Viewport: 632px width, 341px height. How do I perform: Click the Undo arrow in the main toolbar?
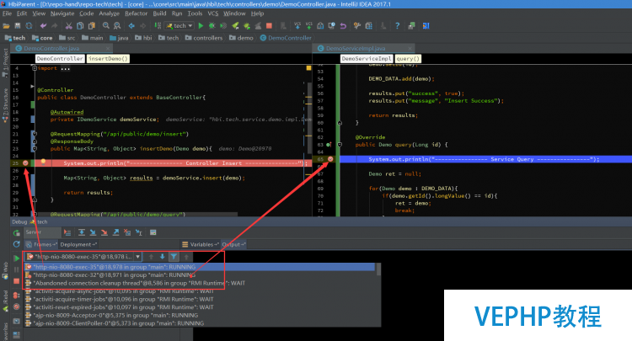click(43, 26)
